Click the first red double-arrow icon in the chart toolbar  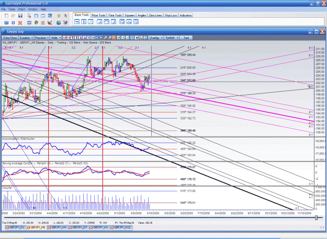pos(64,38)
